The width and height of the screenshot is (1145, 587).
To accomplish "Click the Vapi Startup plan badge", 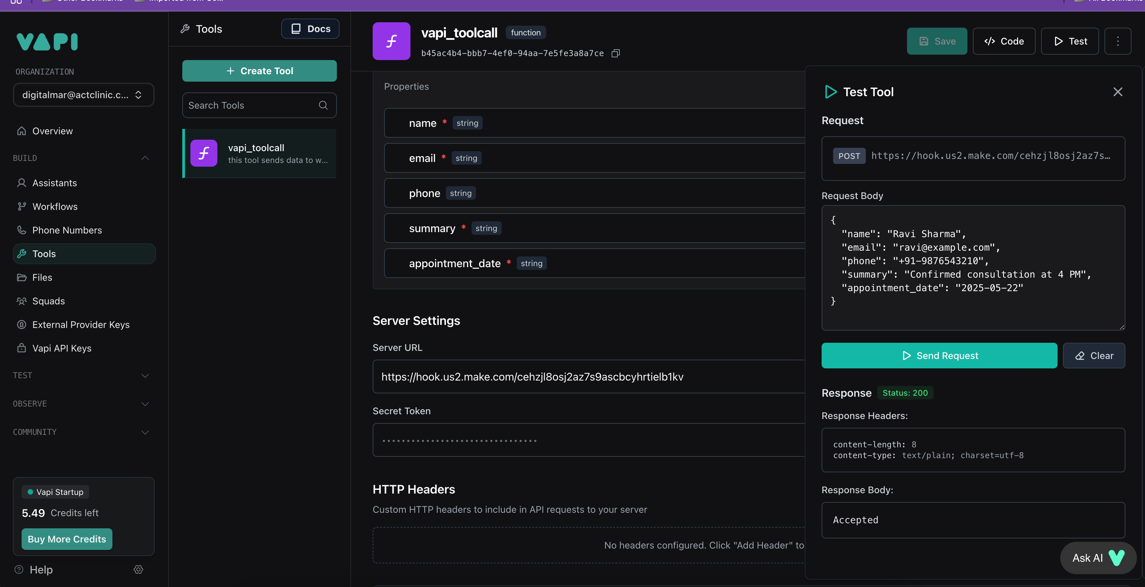I will tap(56, 492).
